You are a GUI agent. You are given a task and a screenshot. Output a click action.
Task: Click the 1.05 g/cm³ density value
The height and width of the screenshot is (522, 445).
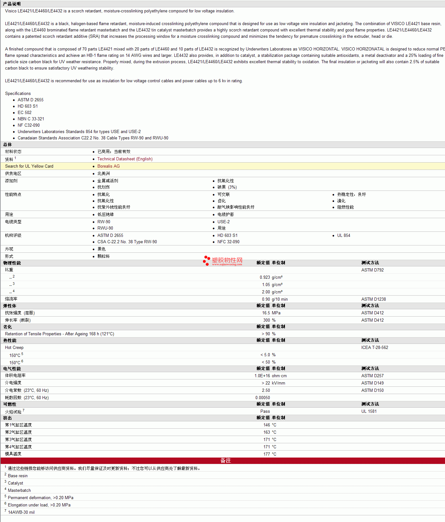click(272, 285)
